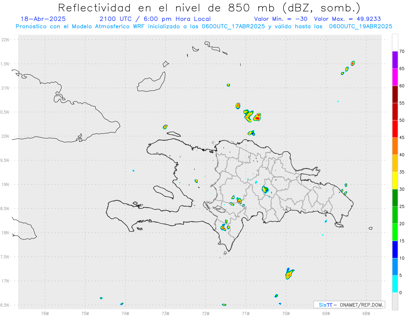Click the colorbar value label '40'
The width and height of the screenshot is (411, 318).
pos(402,155)
